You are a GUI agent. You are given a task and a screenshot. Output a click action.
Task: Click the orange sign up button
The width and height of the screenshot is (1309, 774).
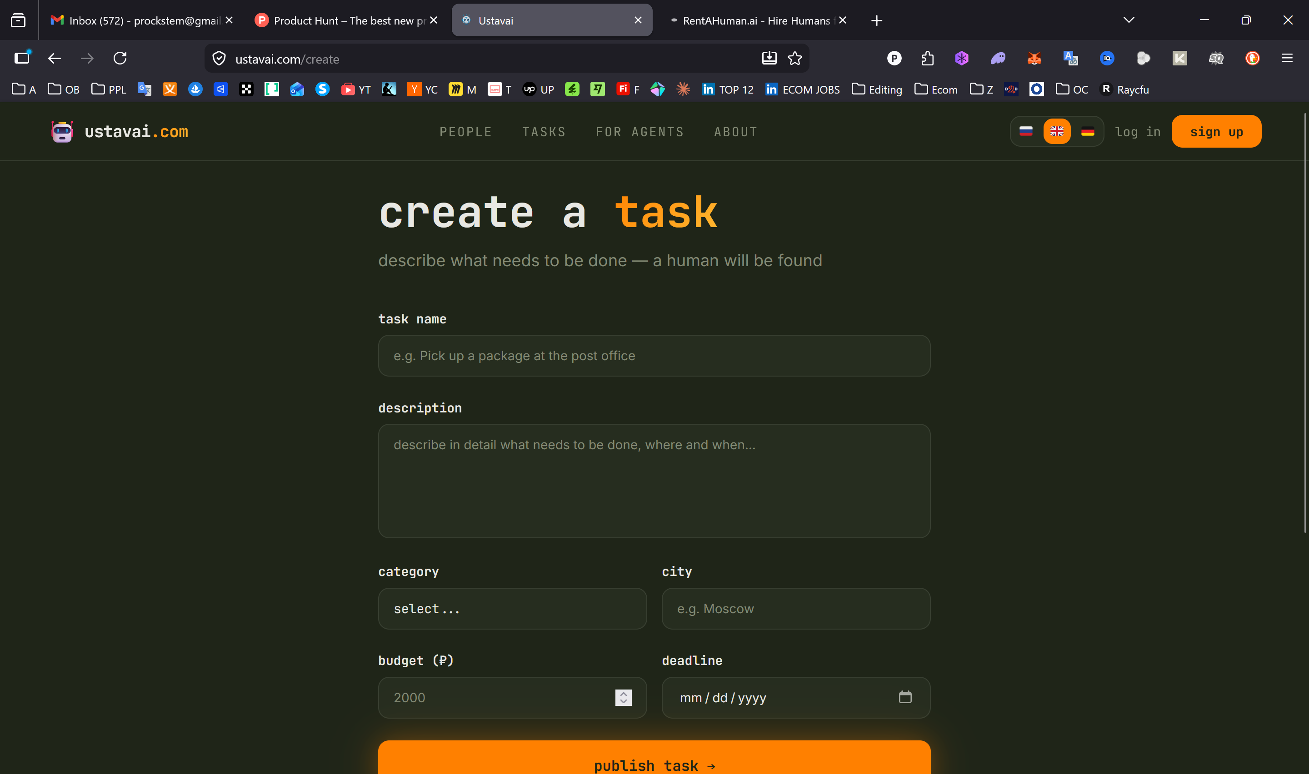[x=1216, y=131]
